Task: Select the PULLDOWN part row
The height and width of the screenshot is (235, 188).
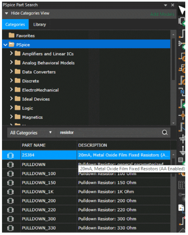Action: [86, 164]
